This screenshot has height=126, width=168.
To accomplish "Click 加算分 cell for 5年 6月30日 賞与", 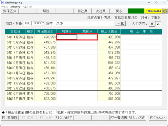I will (67, 93).
